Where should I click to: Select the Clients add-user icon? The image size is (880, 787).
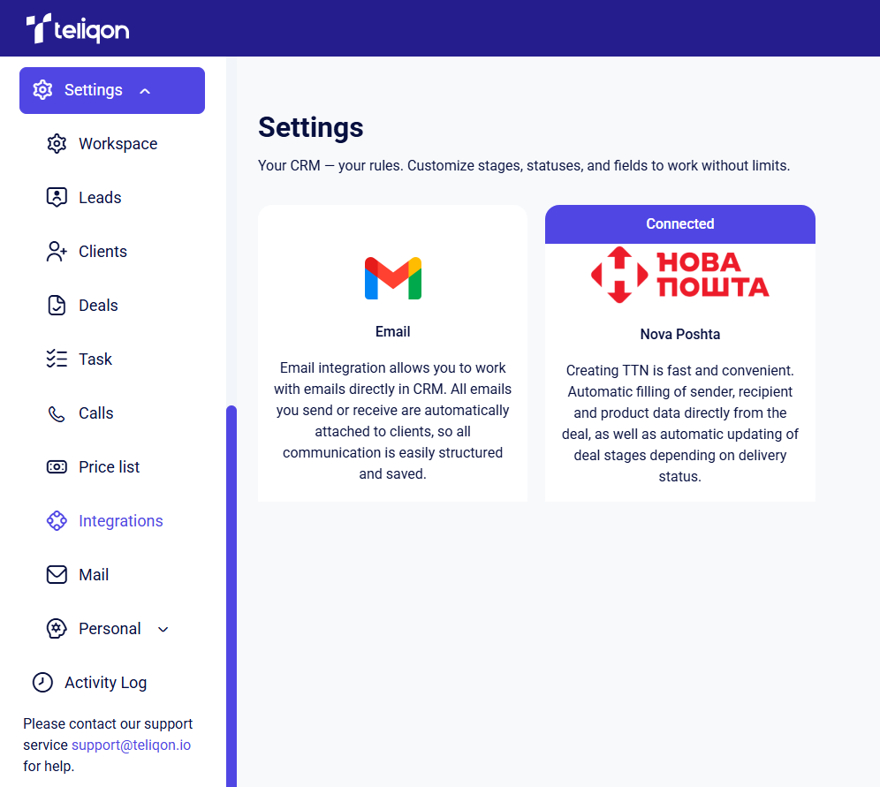pyautogui.click(x=57, y=252)
